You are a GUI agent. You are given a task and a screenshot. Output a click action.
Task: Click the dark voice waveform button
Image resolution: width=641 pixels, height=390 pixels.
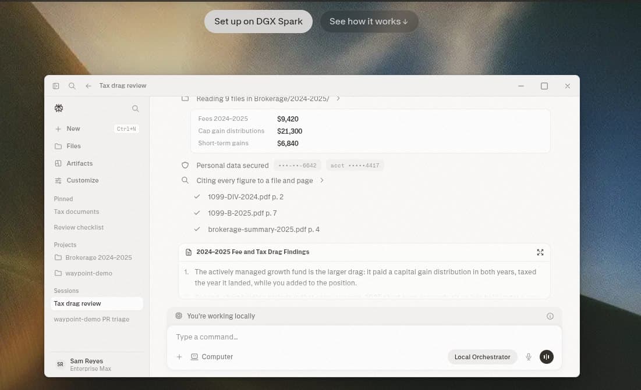(x=547, y=357)
